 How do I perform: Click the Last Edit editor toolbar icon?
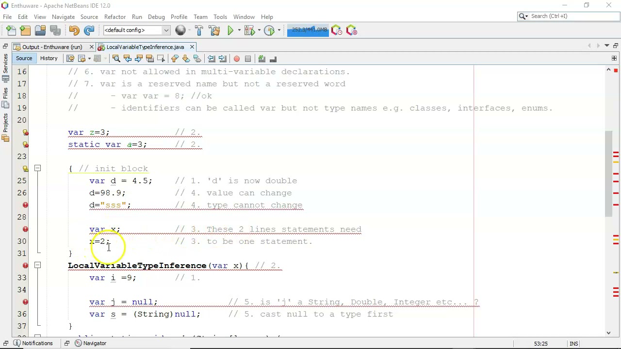click(70, 59)
